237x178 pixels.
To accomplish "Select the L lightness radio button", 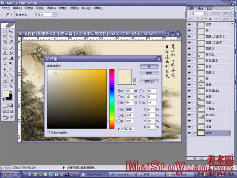I will tap(141, 91).
